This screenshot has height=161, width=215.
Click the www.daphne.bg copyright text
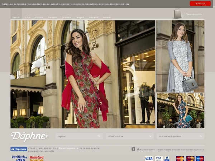click(192, 150)
